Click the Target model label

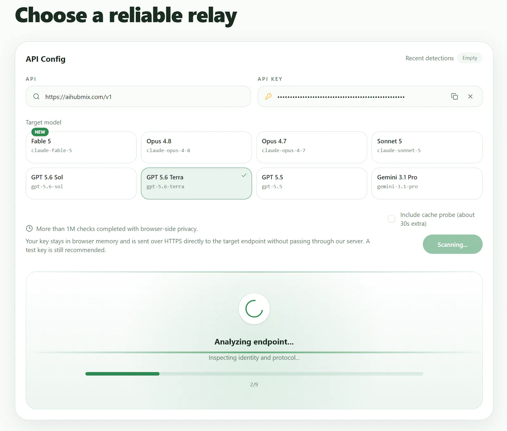pyautogui.click(x=43, y=122)
